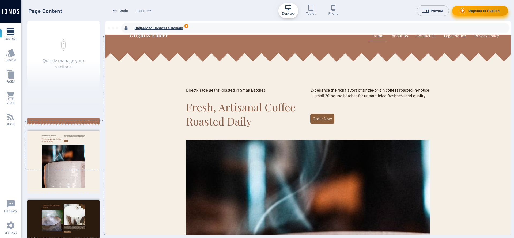Select the header section thumbnail
This screenshot has height=238, width=514.
point(63,121)
